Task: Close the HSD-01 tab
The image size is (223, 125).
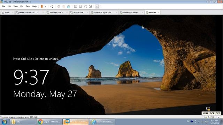Action: [158, 12]
